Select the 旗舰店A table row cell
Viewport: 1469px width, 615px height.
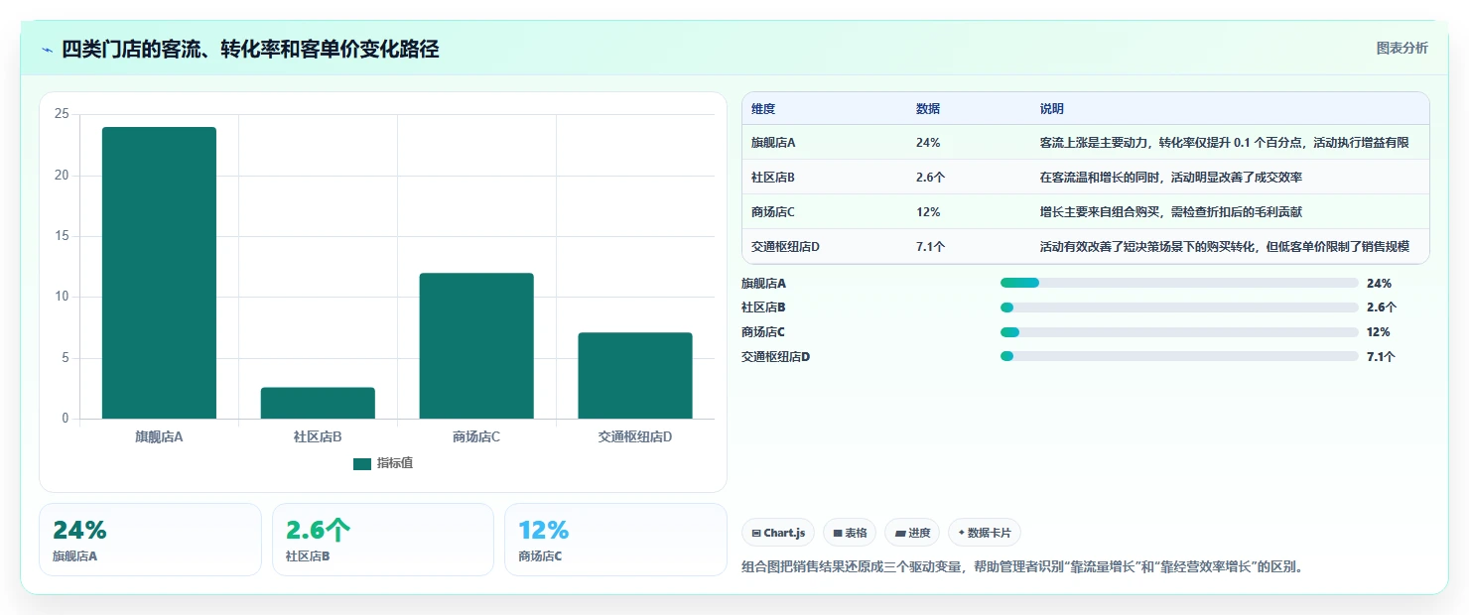(773, 143)
